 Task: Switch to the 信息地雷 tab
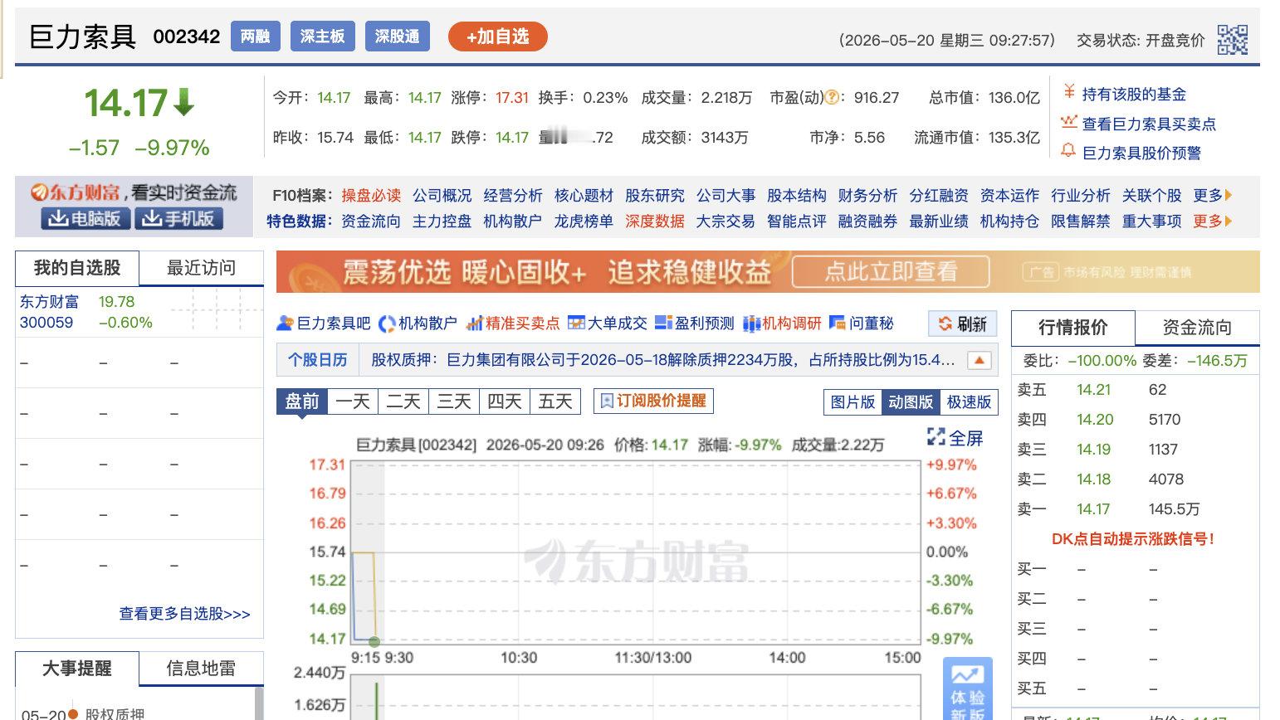tap(202, 669)
